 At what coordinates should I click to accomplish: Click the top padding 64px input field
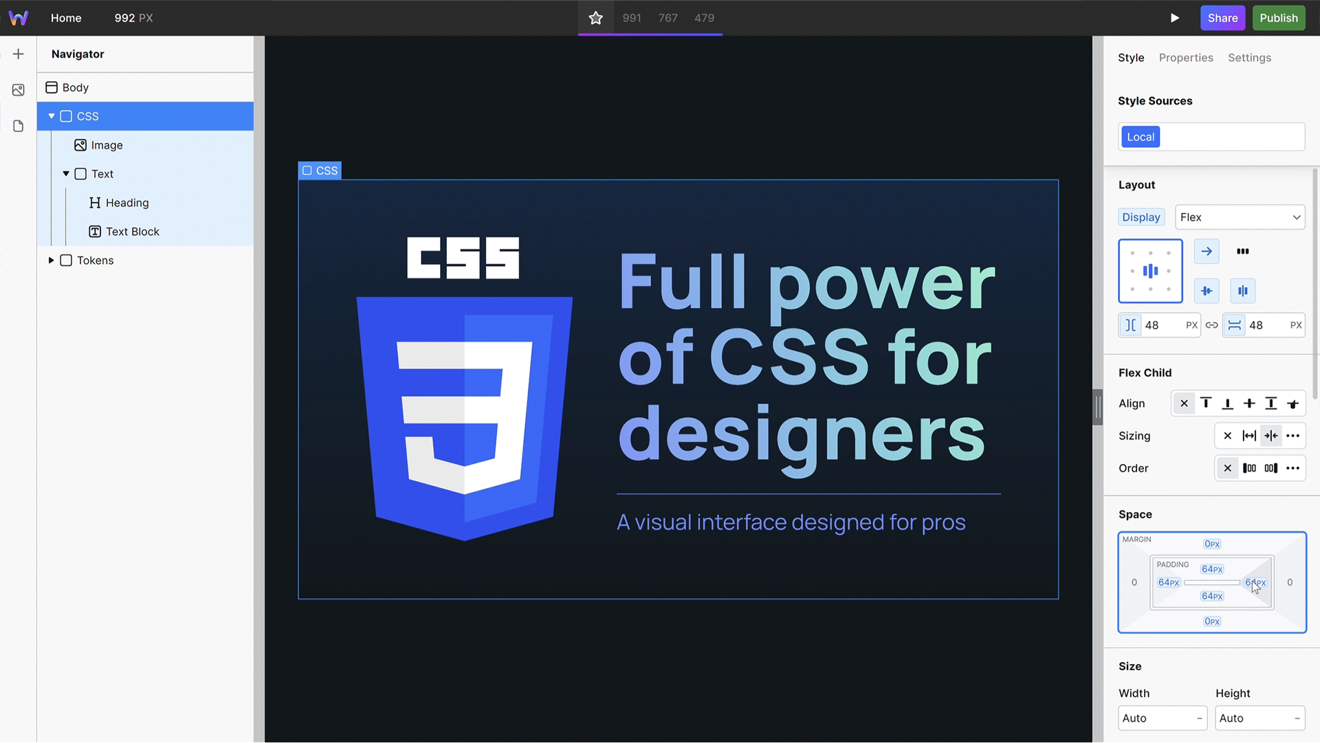[x=1212, y=568]
